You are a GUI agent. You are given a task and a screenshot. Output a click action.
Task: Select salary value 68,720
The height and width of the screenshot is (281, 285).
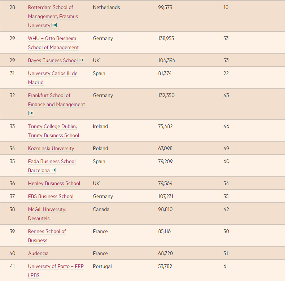coord(166,253)
